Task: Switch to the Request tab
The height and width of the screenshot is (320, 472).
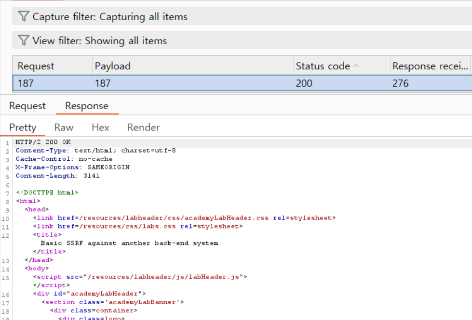Action: tap(27, 106)
